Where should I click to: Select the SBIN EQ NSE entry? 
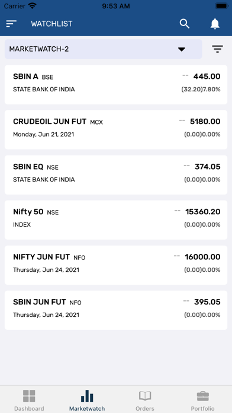(x=116, y=175)
